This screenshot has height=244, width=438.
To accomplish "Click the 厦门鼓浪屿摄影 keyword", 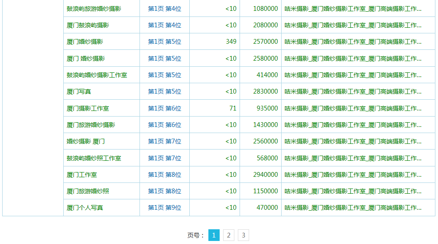I will (88, 25).
